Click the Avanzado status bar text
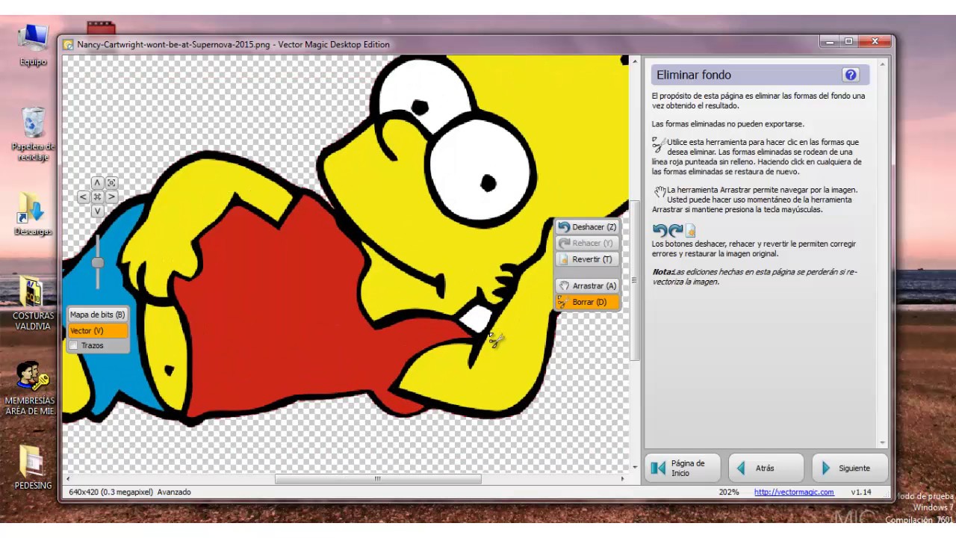The image size is (956, 538). [174, 492]
